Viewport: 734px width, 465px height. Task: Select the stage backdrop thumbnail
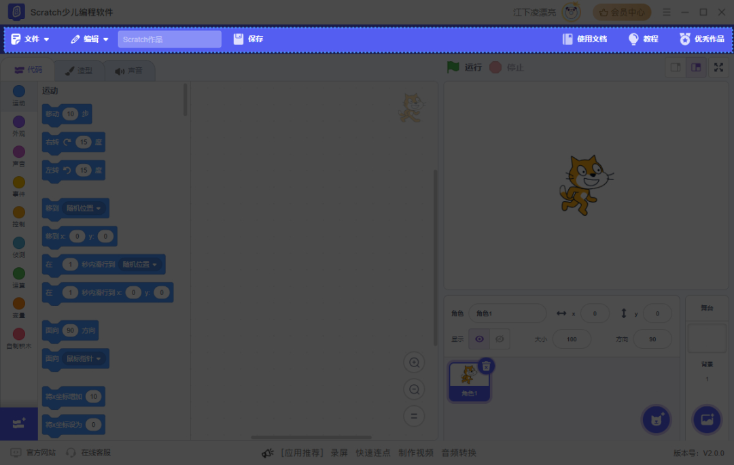click(x=707, y=338)
